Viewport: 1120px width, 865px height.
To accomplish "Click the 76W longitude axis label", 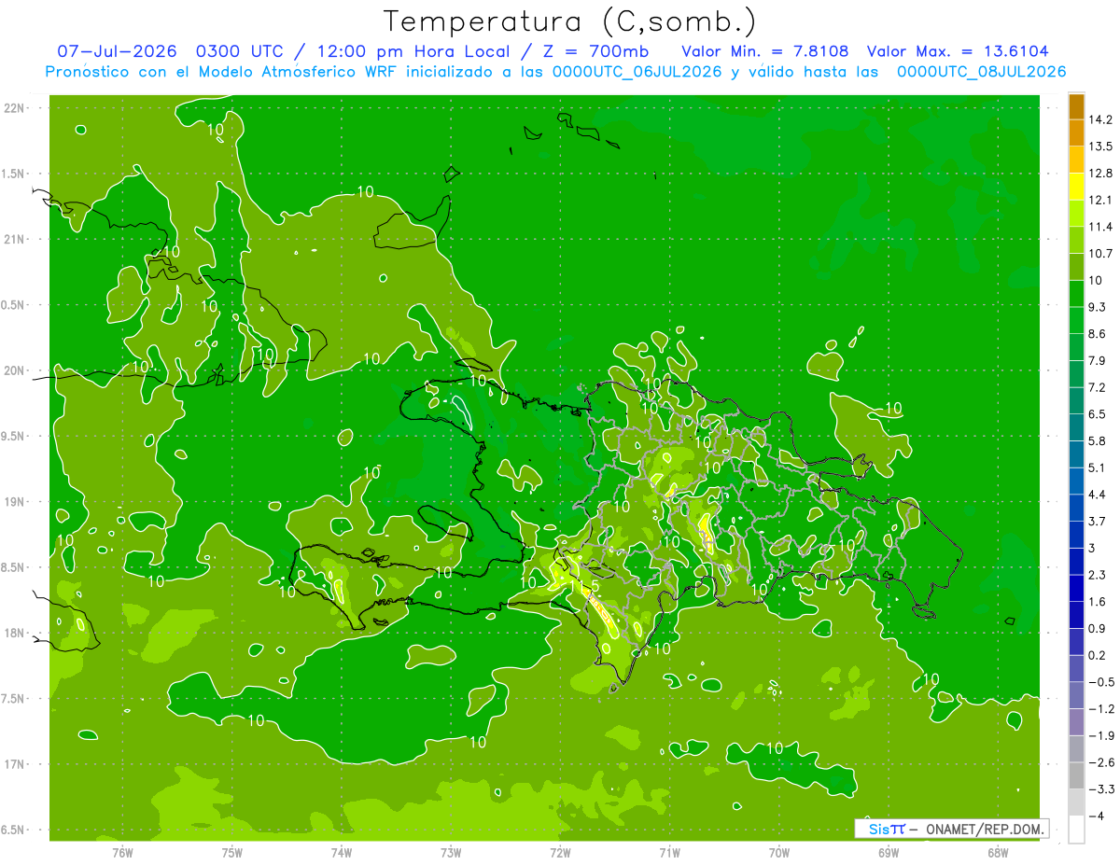I will click(x=122, y=853).
